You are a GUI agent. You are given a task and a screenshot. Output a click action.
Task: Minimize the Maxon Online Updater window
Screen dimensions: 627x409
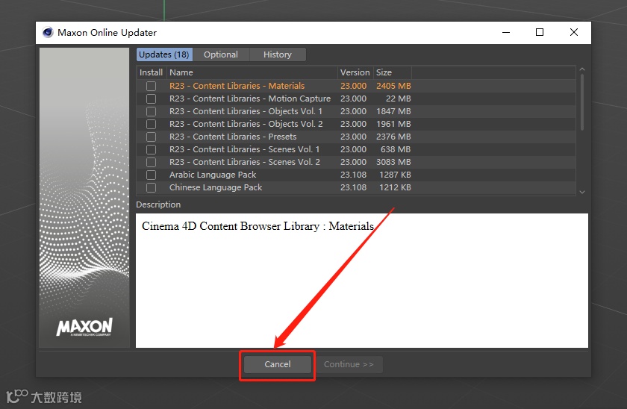(x=506, y=32)
